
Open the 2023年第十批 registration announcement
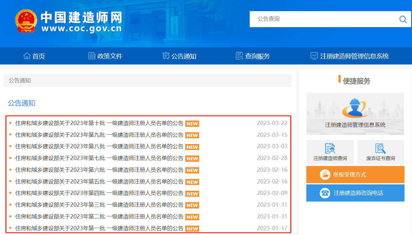pos(99,123)
